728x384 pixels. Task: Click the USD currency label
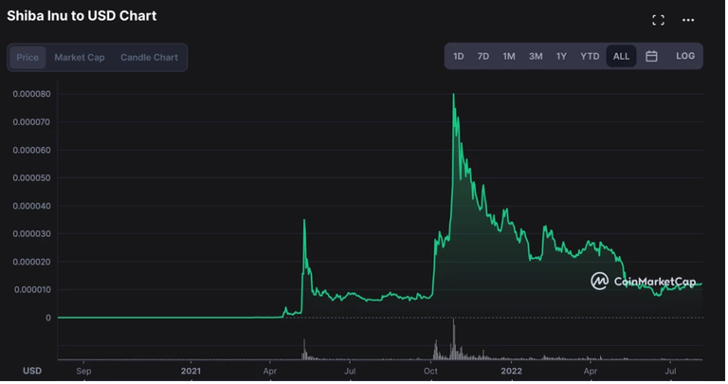click(x=32, y=371)
